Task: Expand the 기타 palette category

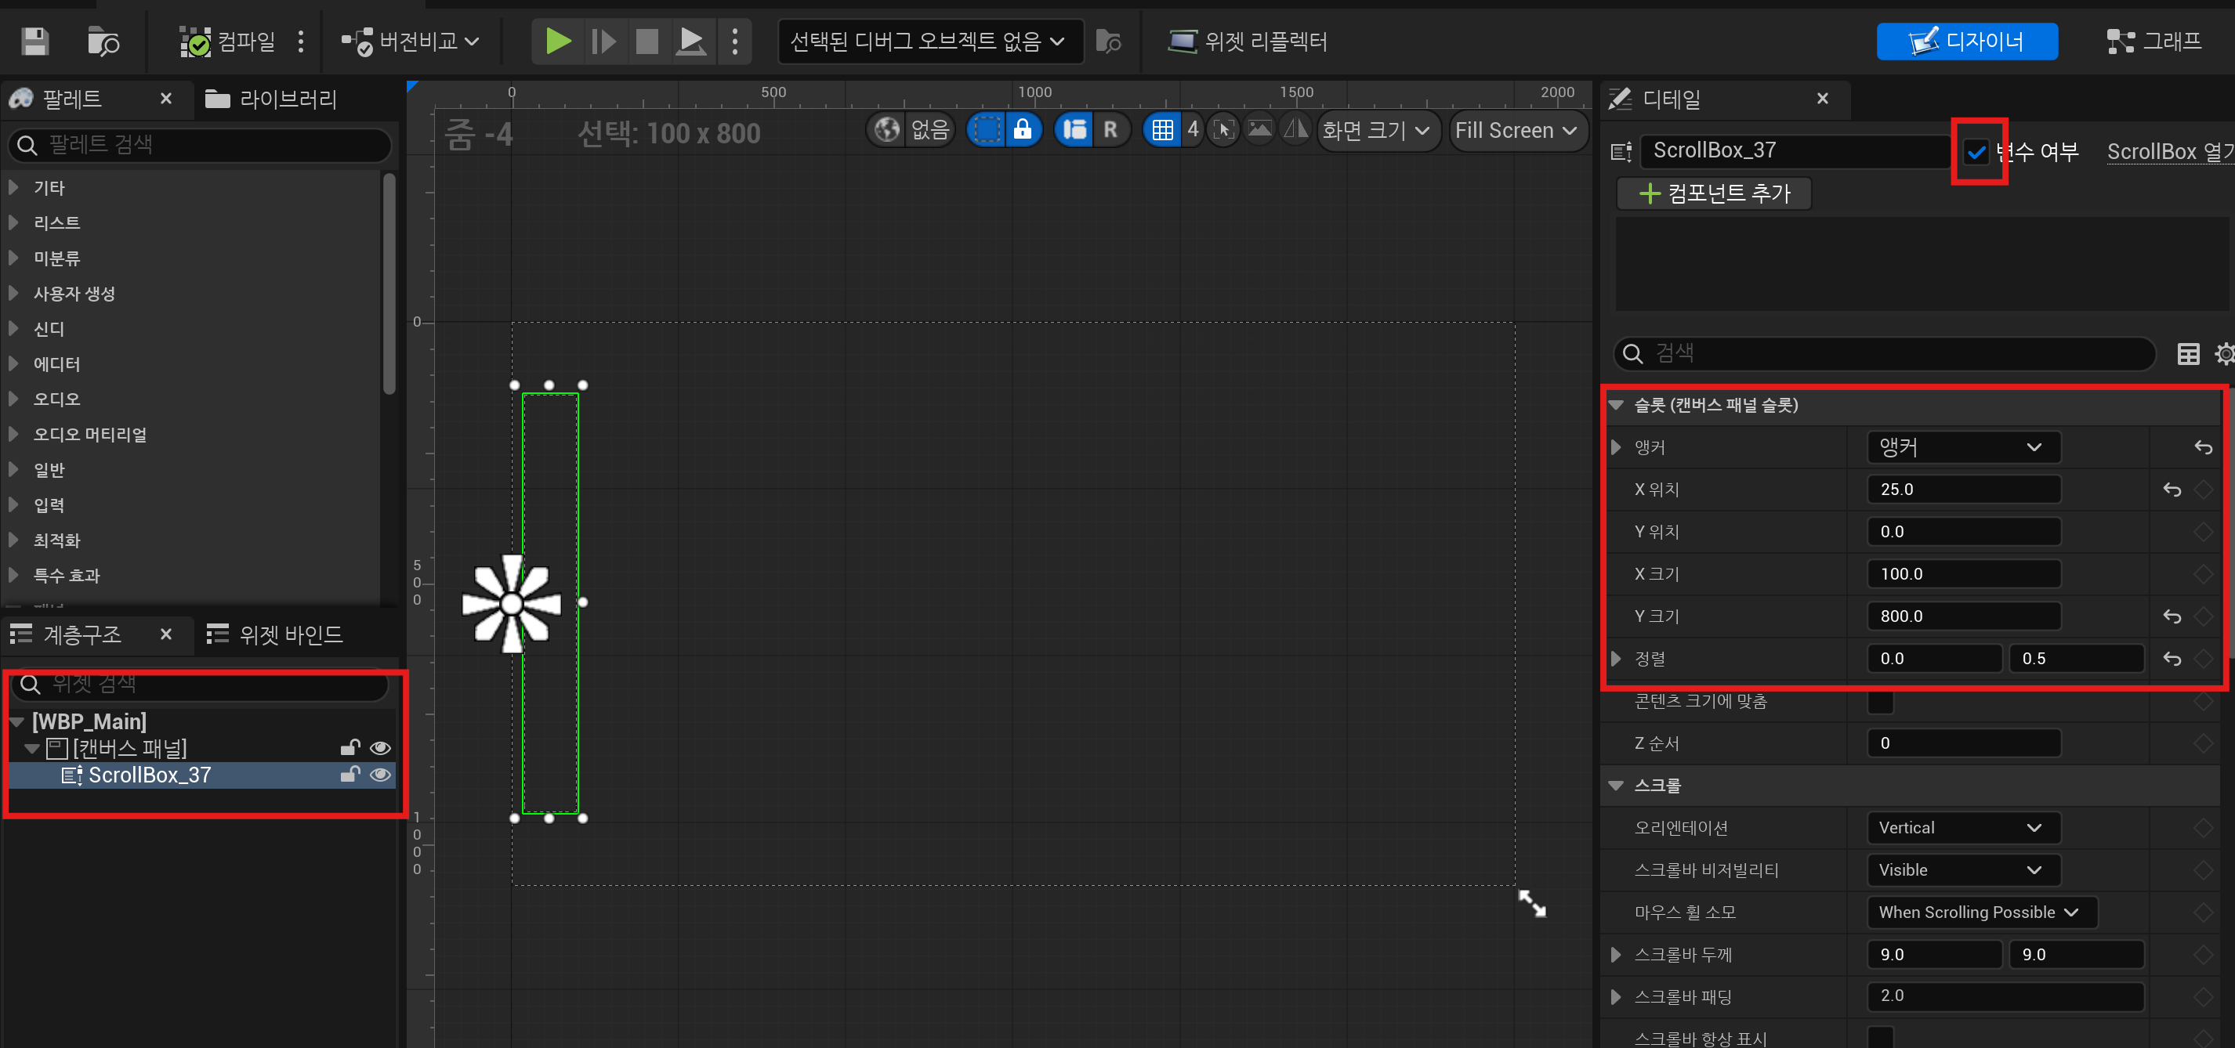Action: [x=14, y=187]
